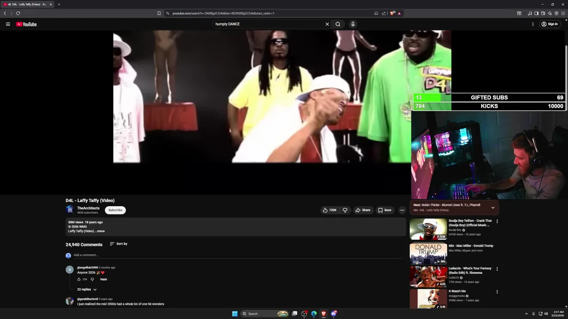
Task: Open volume control in system tray
Action: point(546,314)
